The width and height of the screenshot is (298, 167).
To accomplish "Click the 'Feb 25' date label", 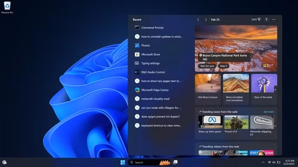I will pos(215,19).
